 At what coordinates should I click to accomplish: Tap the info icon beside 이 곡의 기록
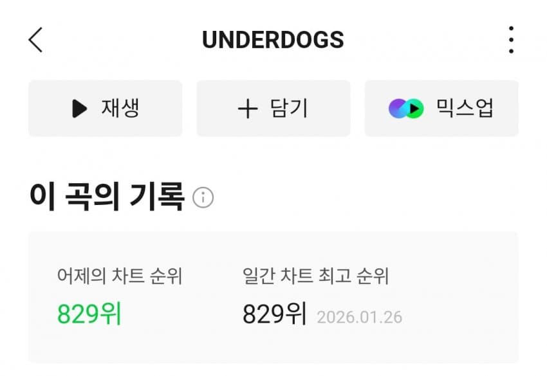point(203,197)
